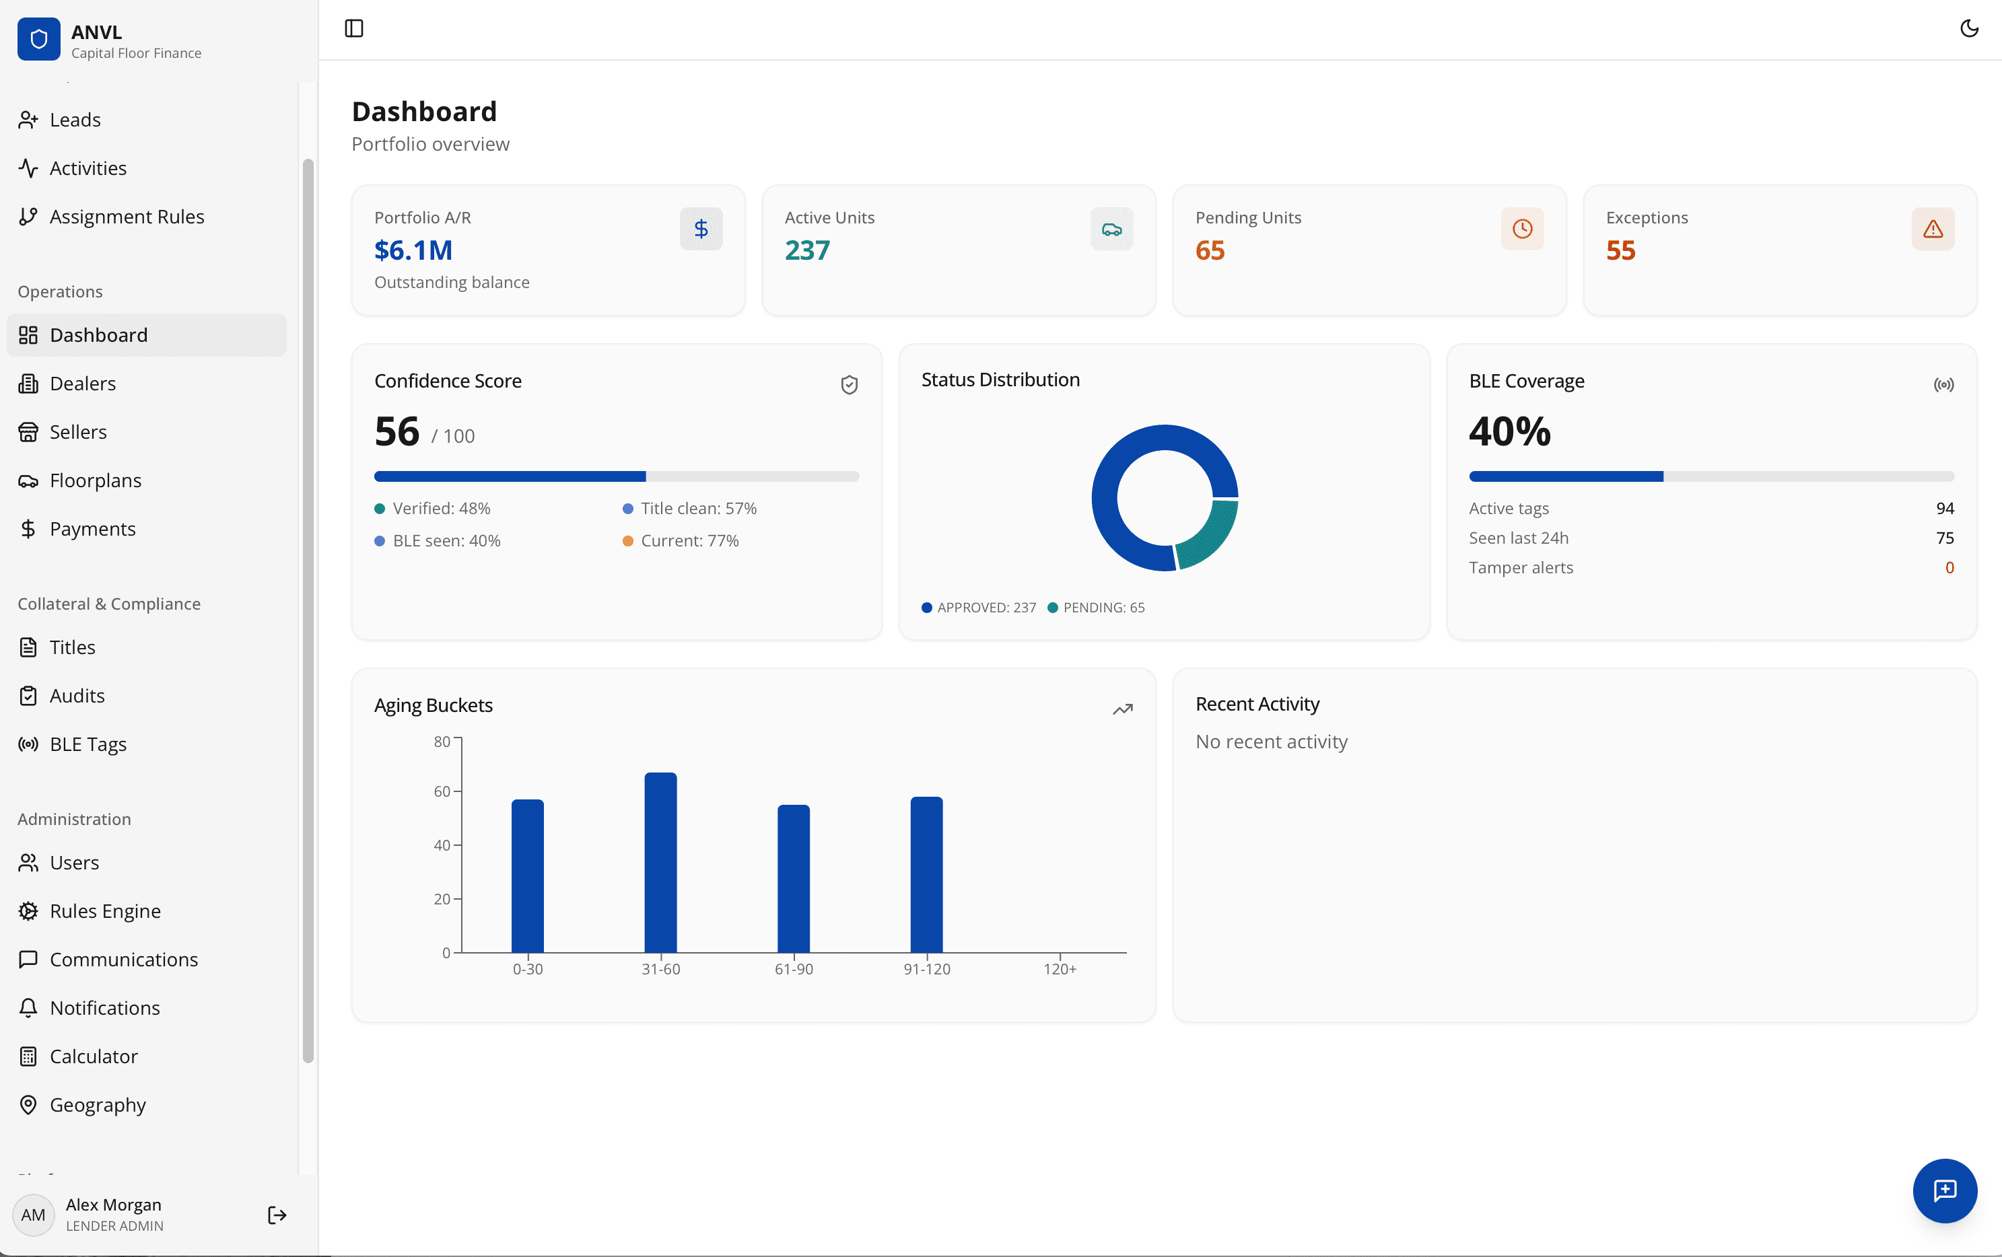This screenshot has height=1257, width=2002.
Task: Click the BLE Tags antenna icon
Action: (x=29, y=744)
